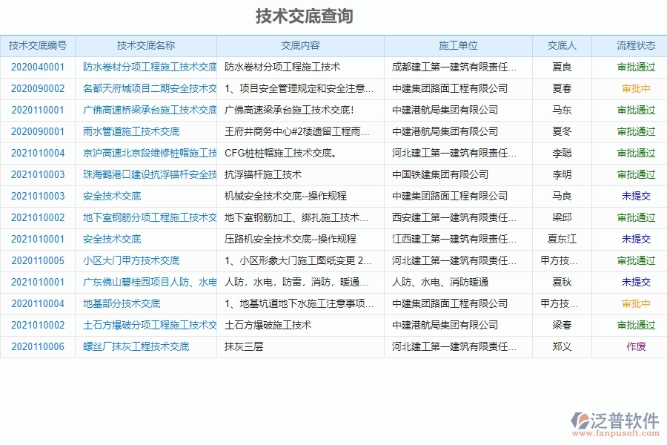
Task: Click 作废 status on 螺丝厂抹灰工程 row
Action: pos(635,346)
